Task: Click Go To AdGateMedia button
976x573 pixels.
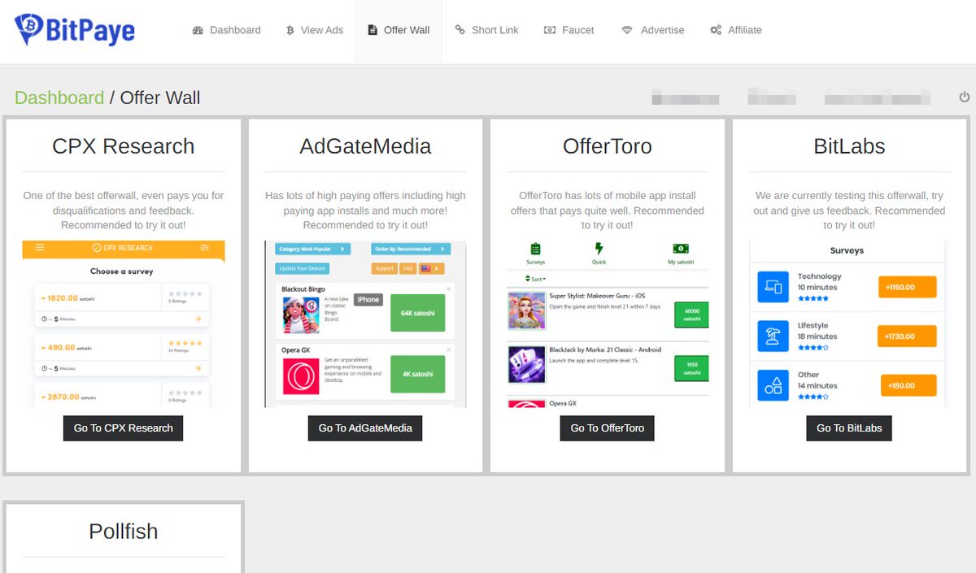Action: coord(365,428)
